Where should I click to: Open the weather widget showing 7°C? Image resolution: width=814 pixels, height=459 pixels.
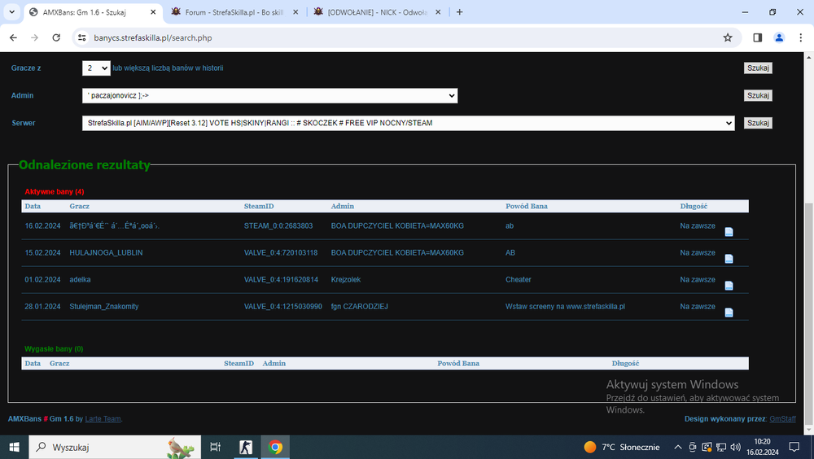click(x=622, y=447)
